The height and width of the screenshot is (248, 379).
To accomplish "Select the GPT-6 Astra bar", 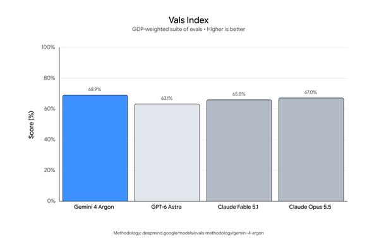I will (x=167, y=152).
